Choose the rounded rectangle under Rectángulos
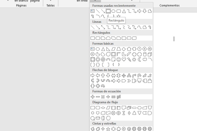The height and width of the screenshot is (131, 197). [x=98, y=38]
